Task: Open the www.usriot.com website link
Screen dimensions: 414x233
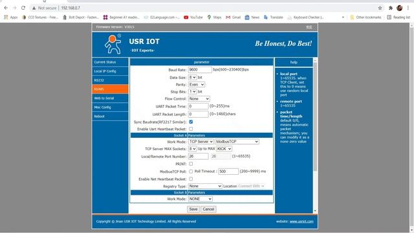Action: pos(301,221)
